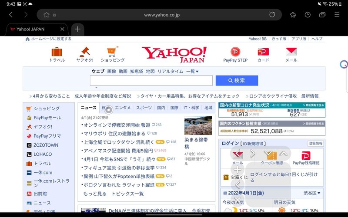The image size is (348, 217).
Task: Close the Yahoo! JAPAN tab
Action: (x=62, y=29)
